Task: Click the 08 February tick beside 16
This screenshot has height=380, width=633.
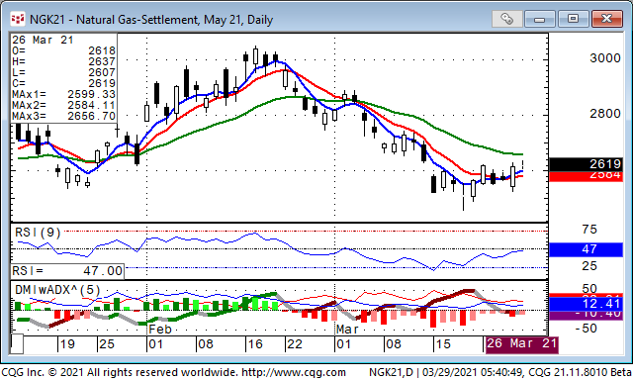Action: 206,344
